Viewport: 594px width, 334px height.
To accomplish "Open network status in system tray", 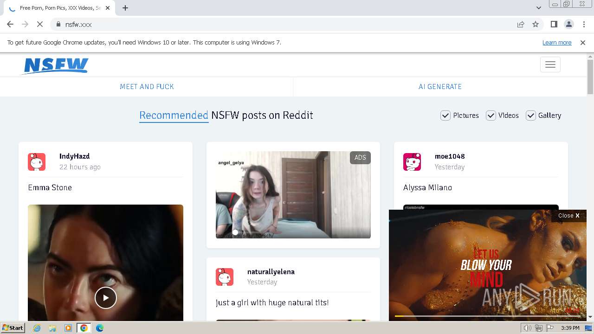I will point(539,328).
